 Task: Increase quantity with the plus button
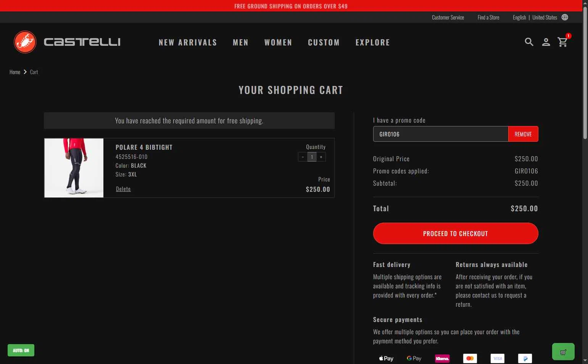tap(321, 157)
